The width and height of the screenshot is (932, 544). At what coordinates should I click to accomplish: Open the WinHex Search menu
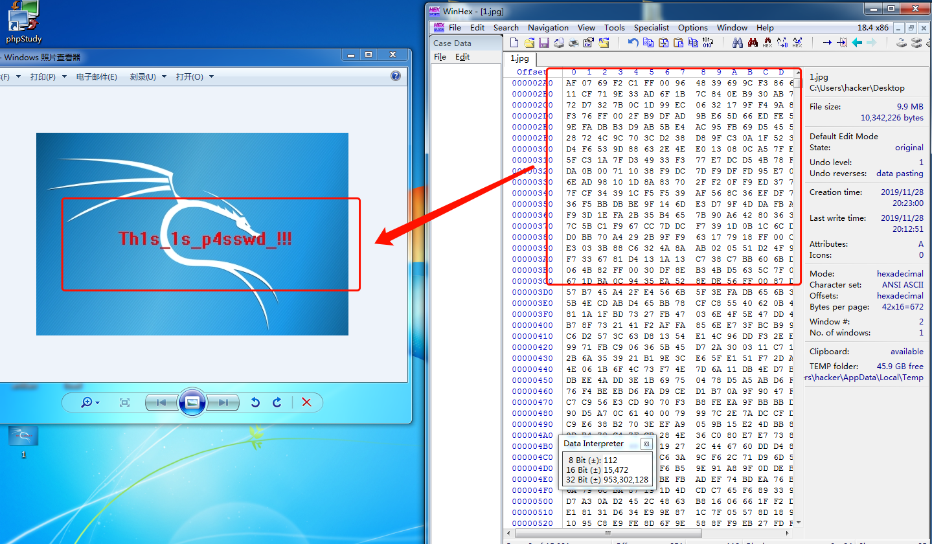506,27
